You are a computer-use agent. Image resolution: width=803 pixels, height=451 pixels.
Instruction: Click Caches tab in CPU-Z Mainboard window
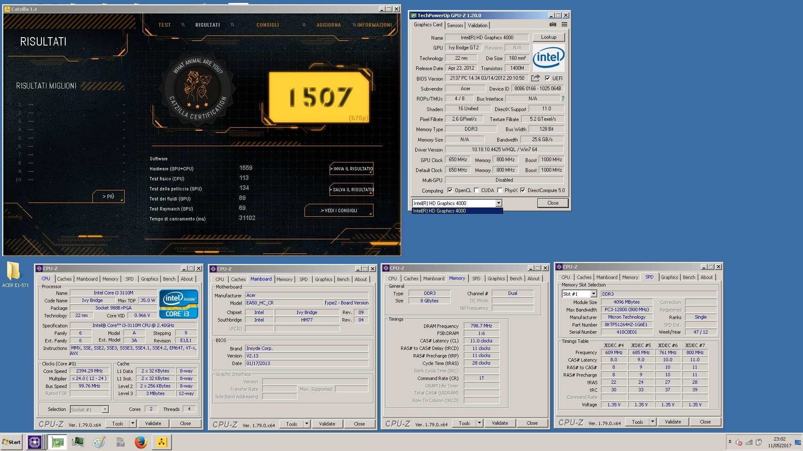tap(238, 279)
